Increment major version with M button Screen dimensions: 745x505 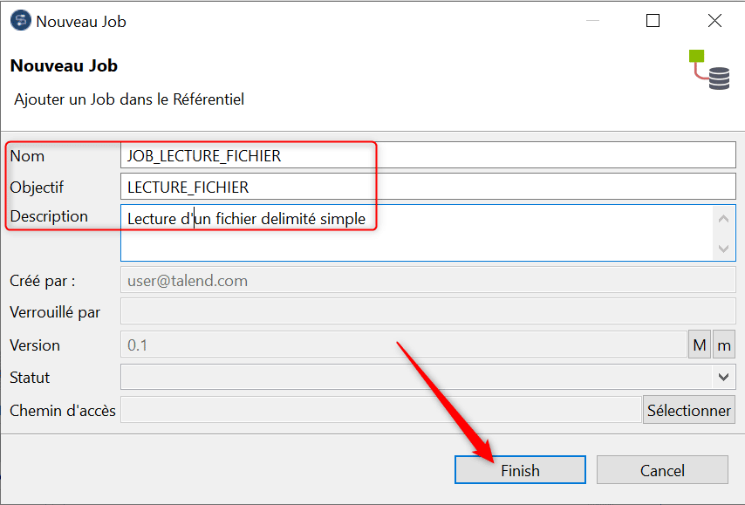pyautogui.click(x=700, y=345)
